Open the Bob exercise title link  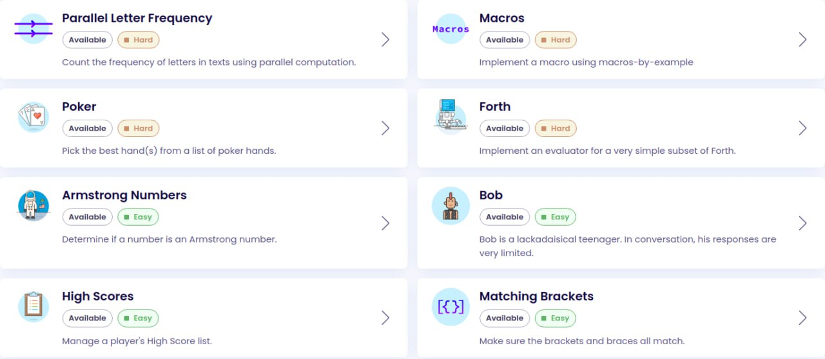click(x=491, y=195)
